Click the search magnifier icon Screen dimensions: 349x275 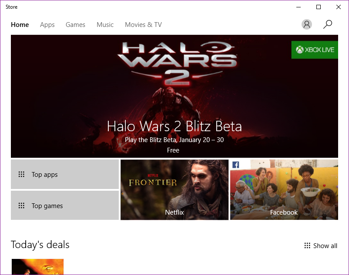click(327, 24)
